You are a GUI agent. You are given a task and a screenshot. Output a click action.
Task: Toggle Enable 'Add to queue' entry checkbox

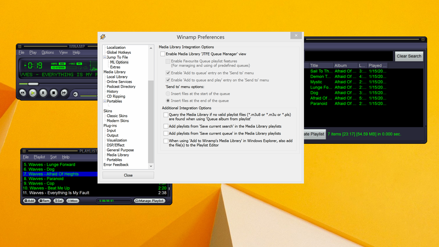(x=168, y=73)
